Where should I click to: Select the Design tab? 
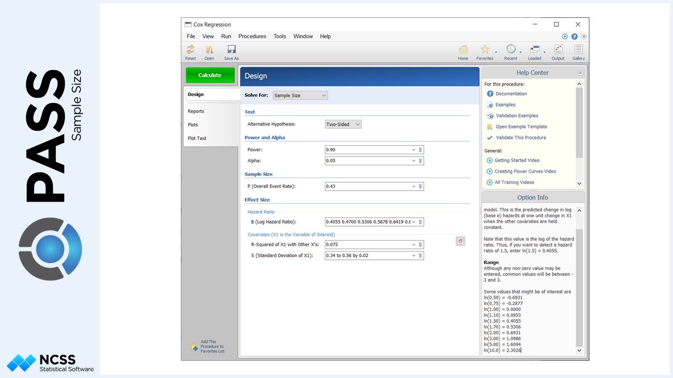click(x=211, y=94)
